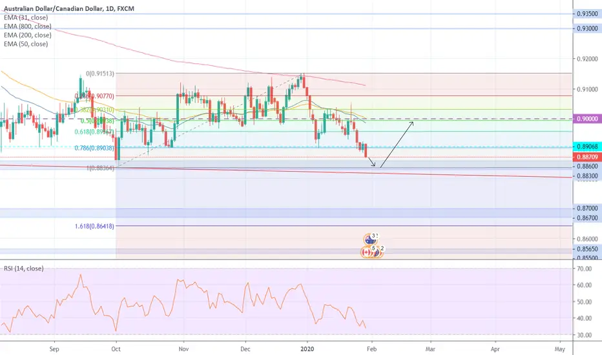Select the 0(0.91513) Fibonacci level label
The image size is (602, 355).
(x=100, y=74)
